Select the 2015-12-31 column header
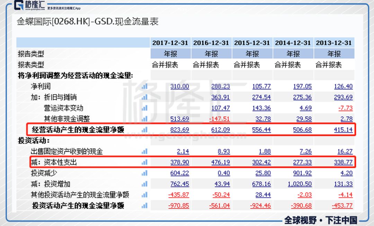The height and width of the screenshot is (226, 374). coord(252,43)
